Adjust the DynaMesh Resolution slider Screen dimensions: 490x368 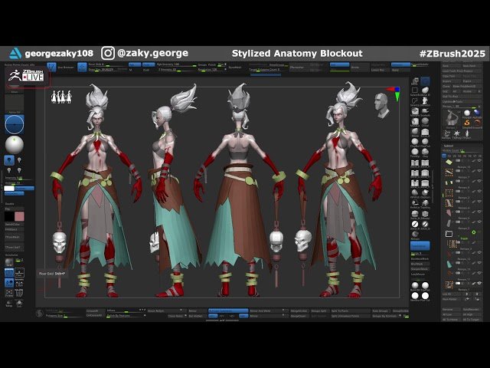click(x=211, y=70)
